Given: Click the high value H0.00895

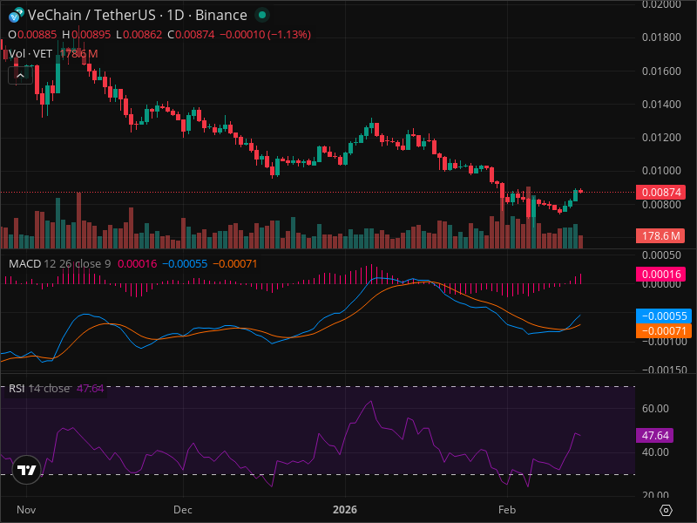Looking at the screenshot, I should tap(86, 35).
